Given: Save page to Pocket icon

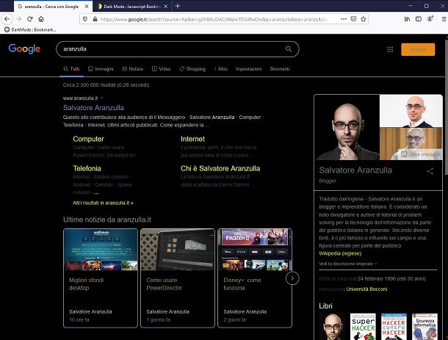Looking at the screenshot, I should click(353, 19).
